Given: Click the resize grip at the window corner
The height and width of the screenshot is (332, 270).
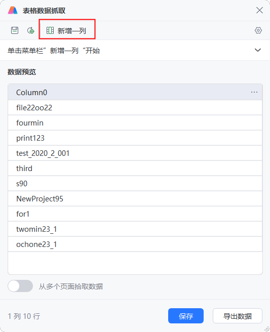Looking at the screenshot, I should point(266,328).
